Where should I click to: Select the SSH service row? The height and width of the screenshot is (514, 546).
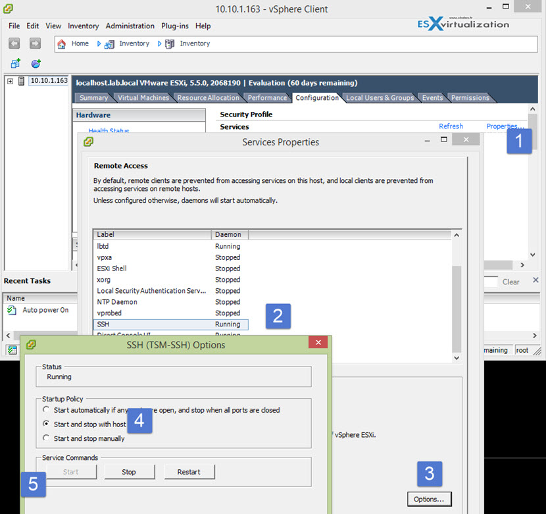point(171,324)
